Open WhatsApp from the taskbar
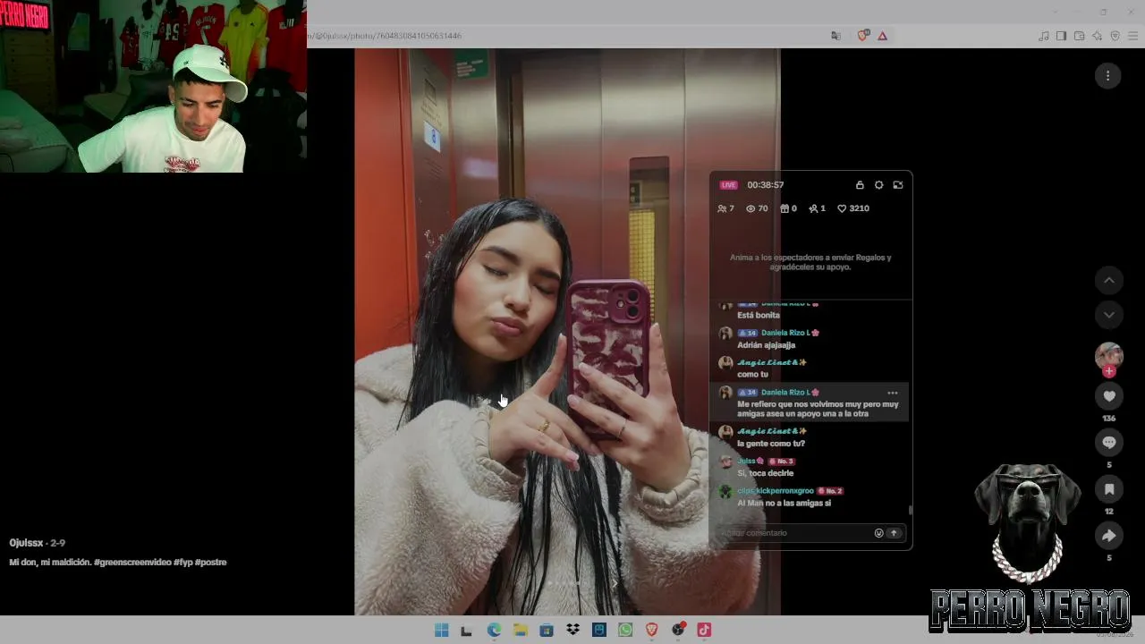The image size is (1145, 644). (625, 630)
